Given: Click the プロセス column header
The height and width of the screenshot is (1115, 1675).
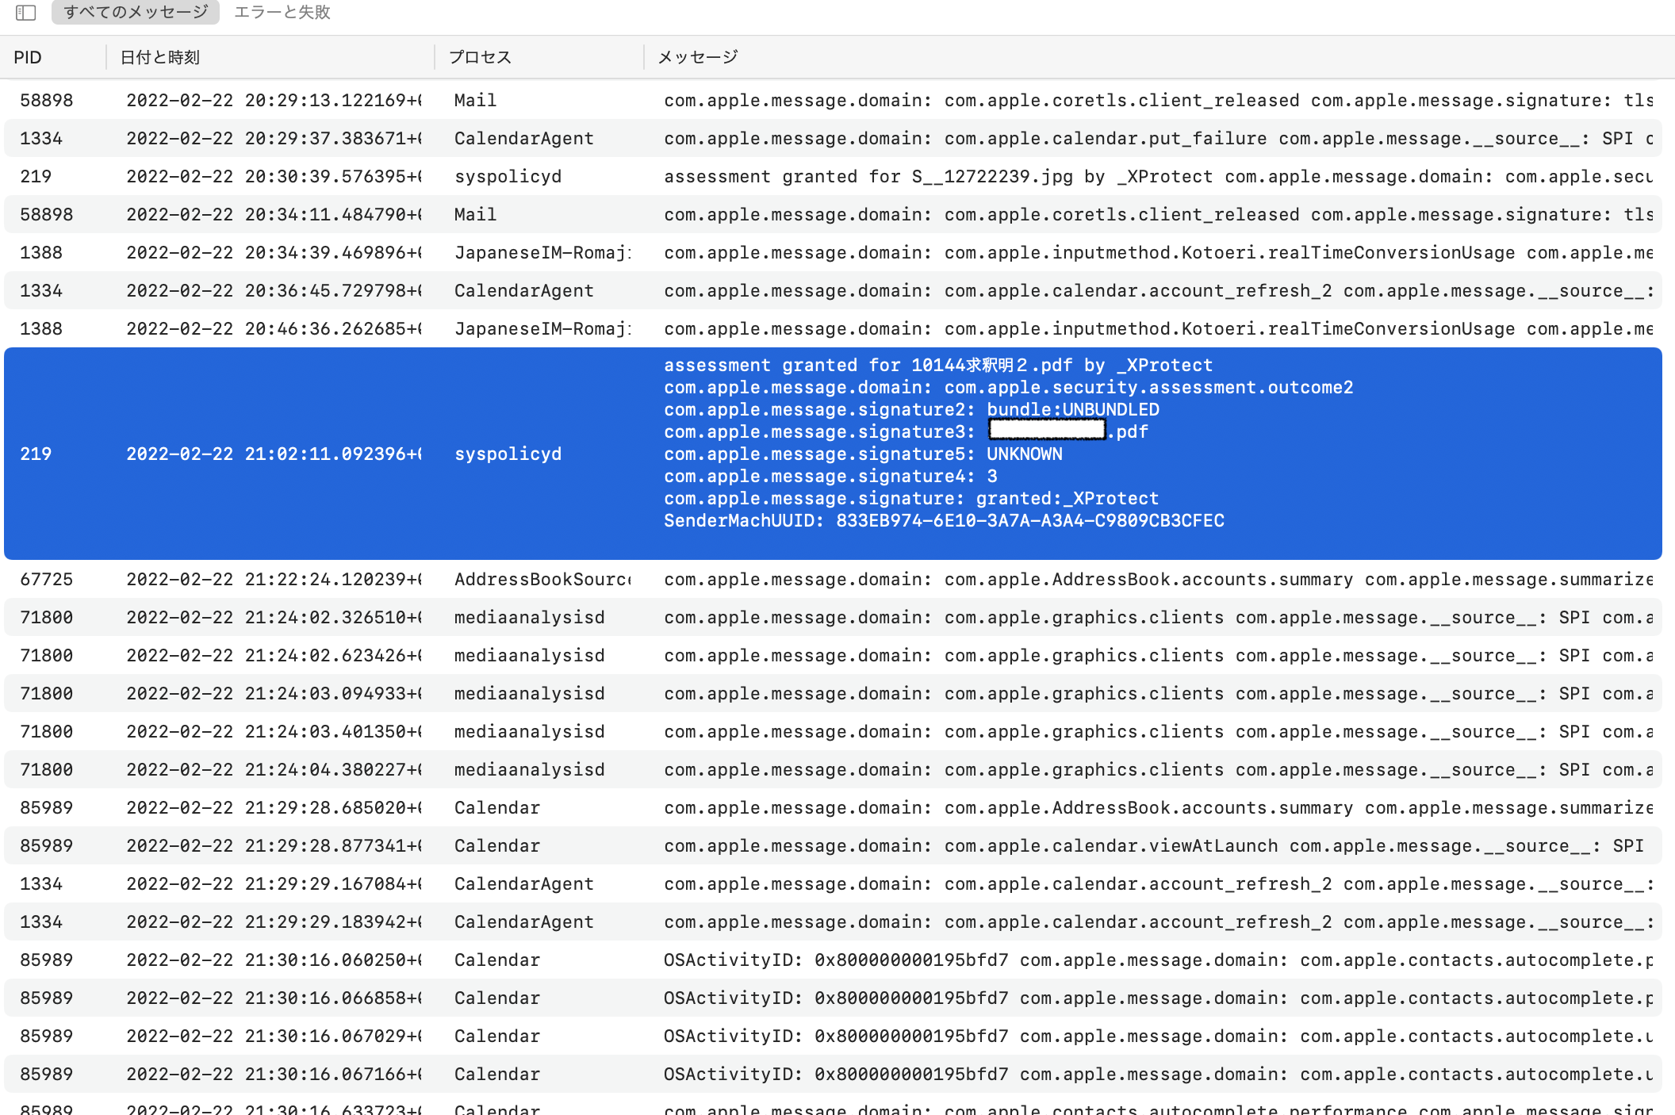Looking at the screenshot, I should click(x=480, y=57).
